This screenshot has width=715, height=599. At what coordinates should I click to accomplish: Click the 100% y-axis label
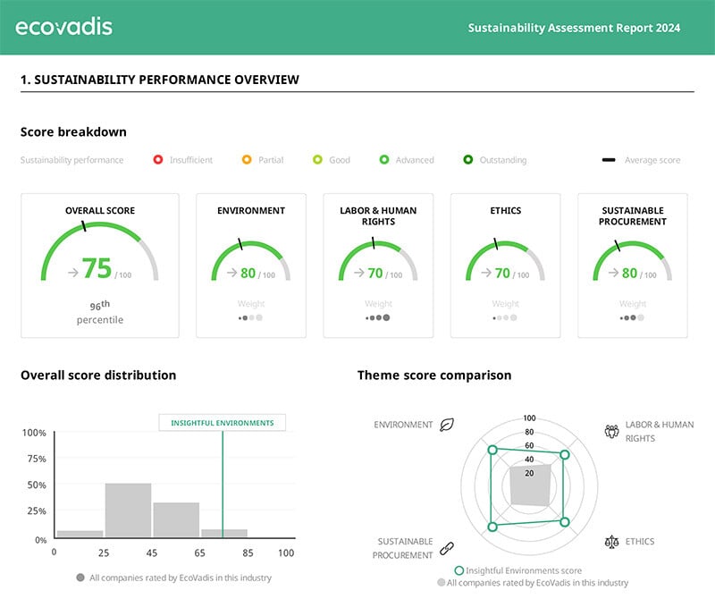point(34,433)
